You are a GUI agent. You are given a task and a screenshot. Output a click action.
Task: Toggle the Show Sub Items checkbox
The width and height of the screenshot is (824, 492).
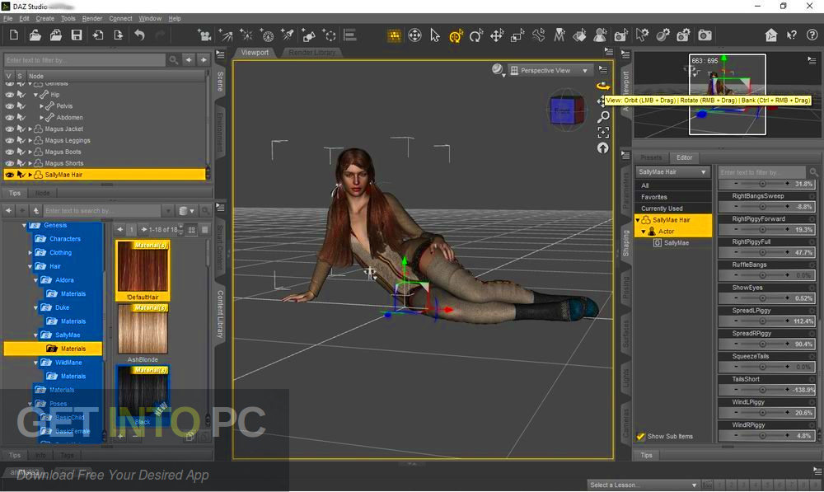coord(640,436)
